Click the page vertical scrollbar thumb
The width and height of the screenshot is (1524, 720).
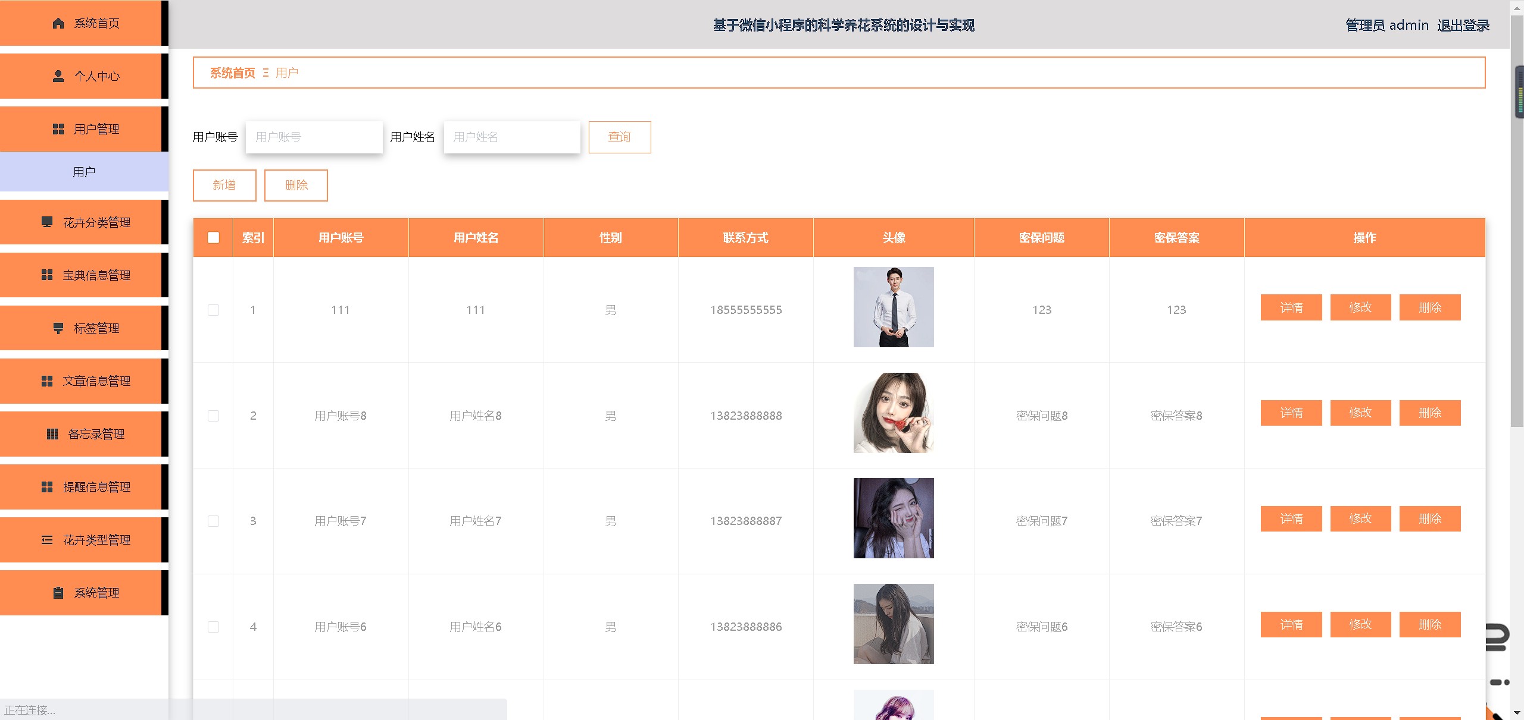pyautogui.click(x=1517, y=238)
